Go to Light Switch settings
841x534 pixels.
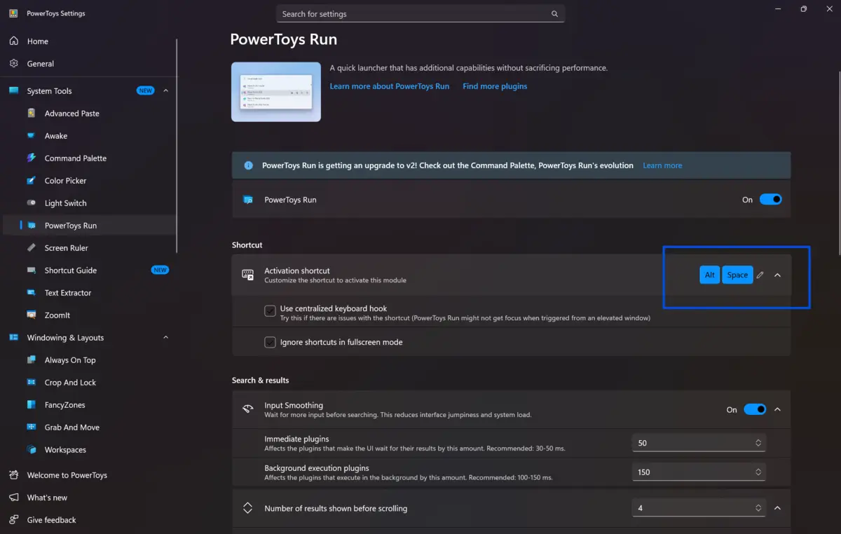pos(65,203)
